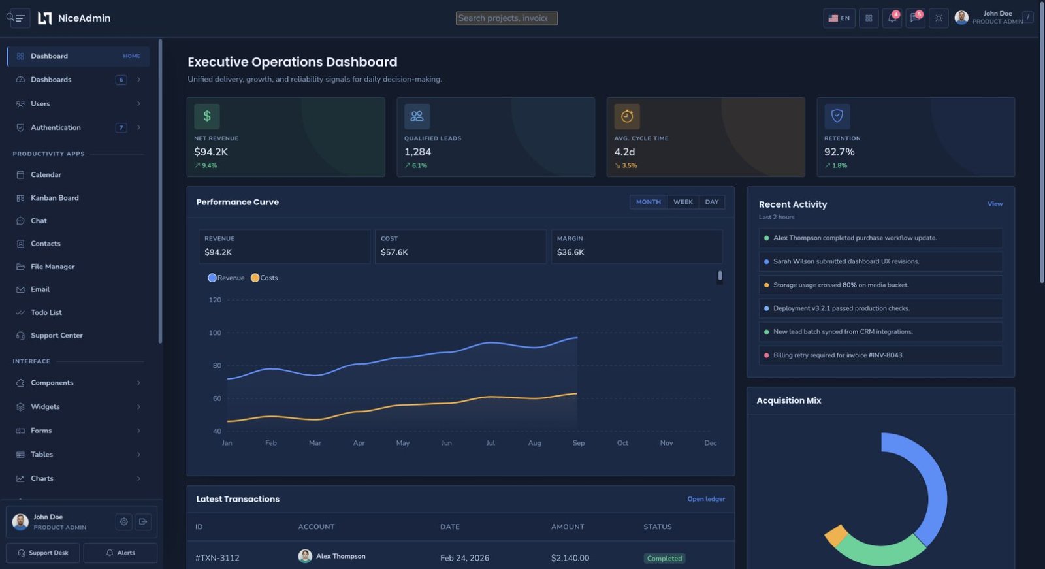Switch chart to WEEK view
Image resolution: width=1045 pixels, height=569 pixels.
tap(683, 202)
